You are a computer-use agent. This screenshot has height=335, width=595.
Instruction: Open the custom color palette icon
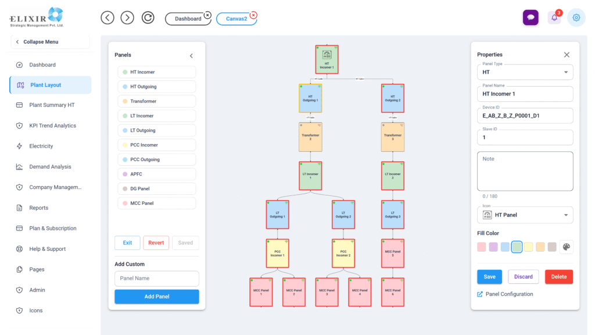click(x=566, y=247)
